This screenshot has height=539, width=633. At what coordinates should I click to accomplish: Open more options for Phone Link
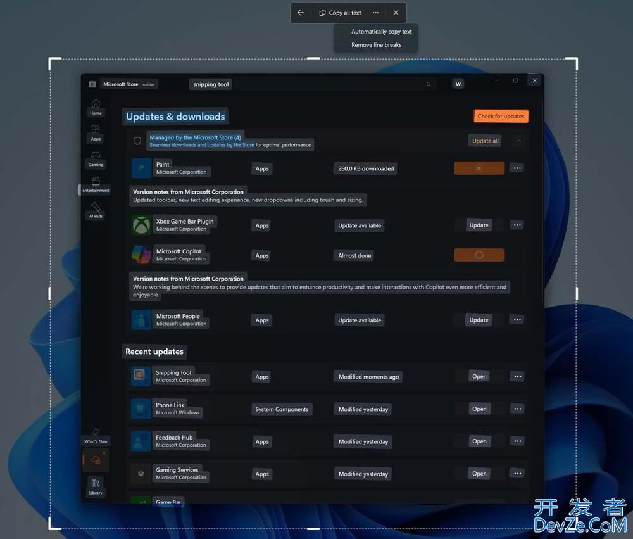pos(518,409)
